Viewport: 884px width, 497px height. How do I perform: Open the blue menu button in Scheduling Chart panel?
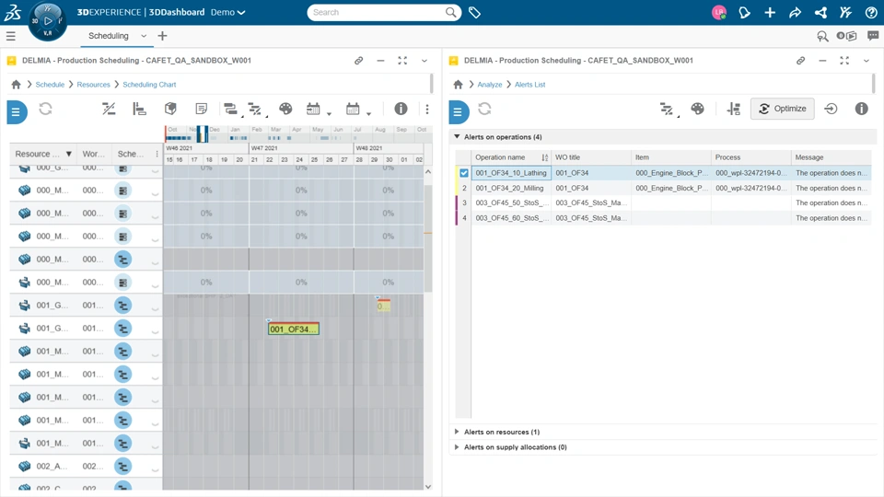(x=17, y=112)
